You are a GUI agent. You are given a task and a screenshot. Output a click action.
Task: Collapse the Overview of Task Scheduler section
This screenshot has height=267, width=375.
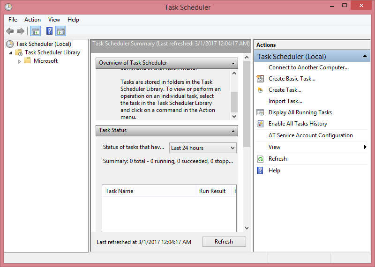[x=233, y=63]
